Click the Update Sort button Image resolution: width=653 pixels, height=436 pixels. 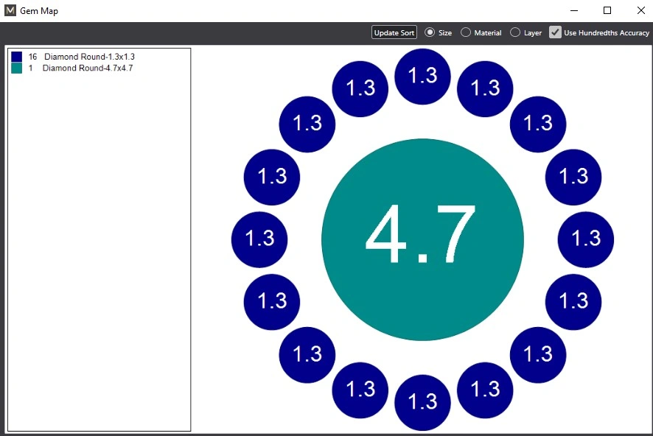point(394,33)
